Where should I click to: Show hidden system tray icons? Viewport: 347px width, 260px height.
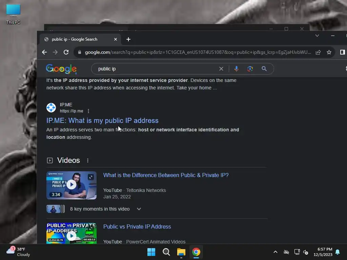275,252
